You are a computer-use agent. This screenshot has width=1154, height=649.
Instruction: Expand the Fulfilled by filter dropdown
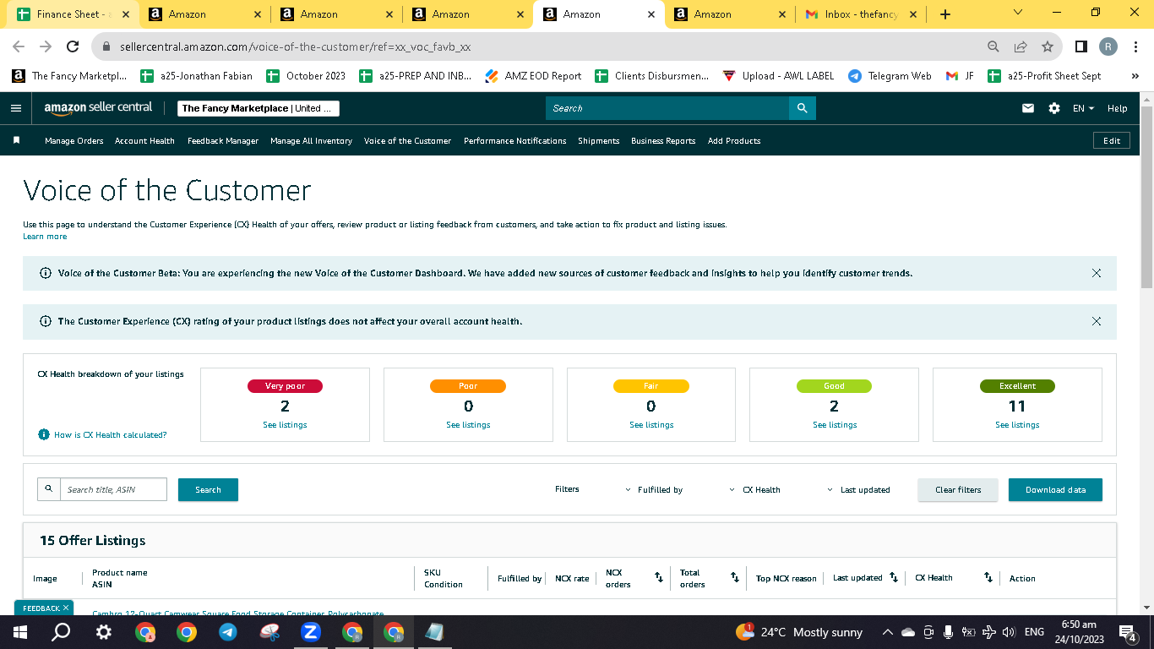pos(654,490)
